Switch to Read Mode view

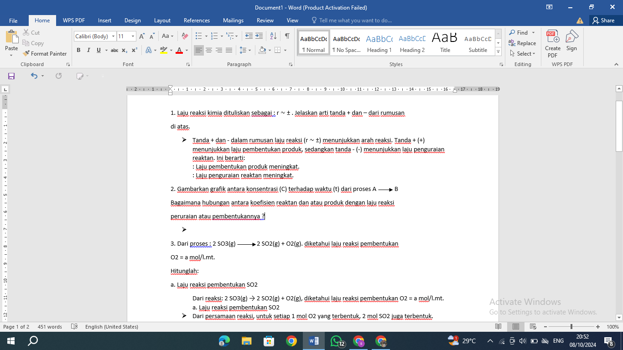click(498, 327)
